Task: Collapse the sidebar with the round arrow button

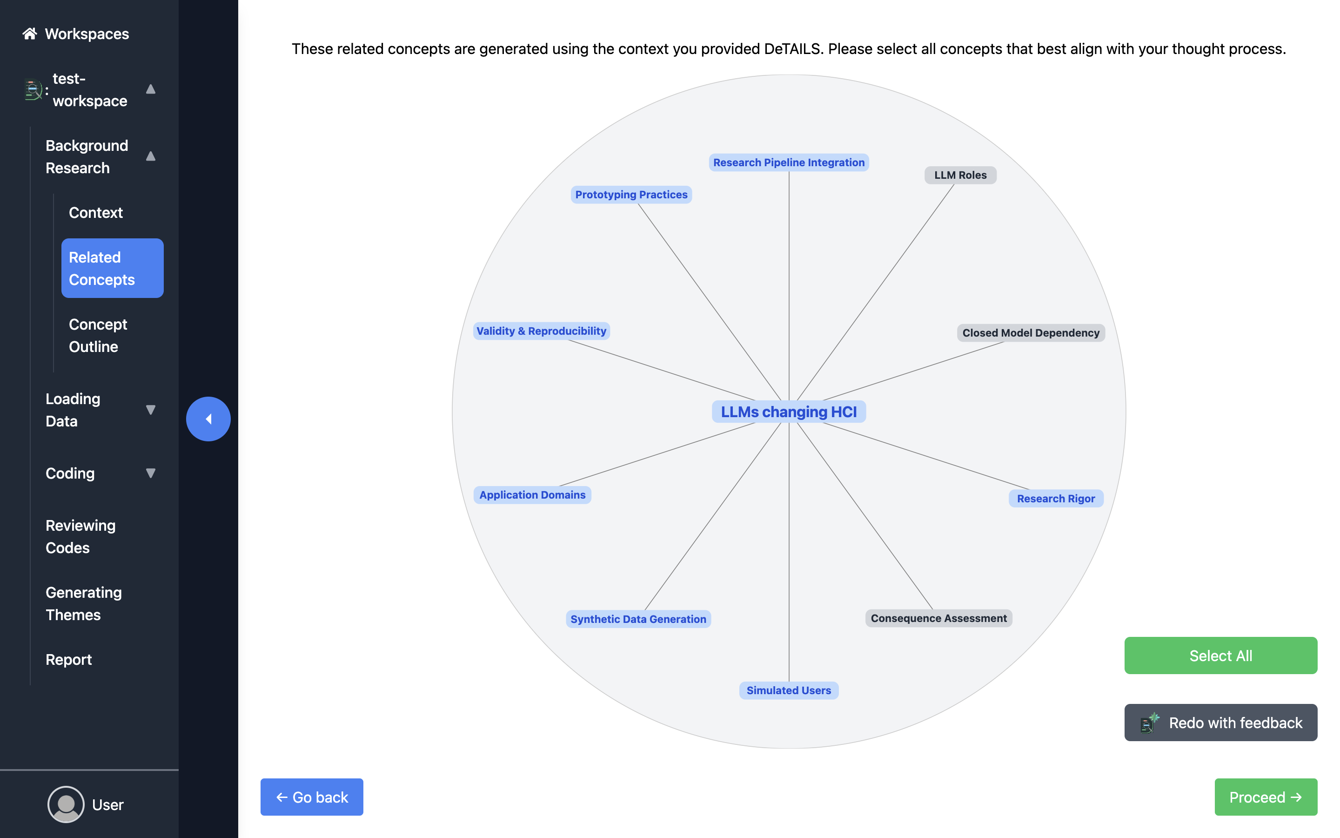Action: (x=208, y=419)
